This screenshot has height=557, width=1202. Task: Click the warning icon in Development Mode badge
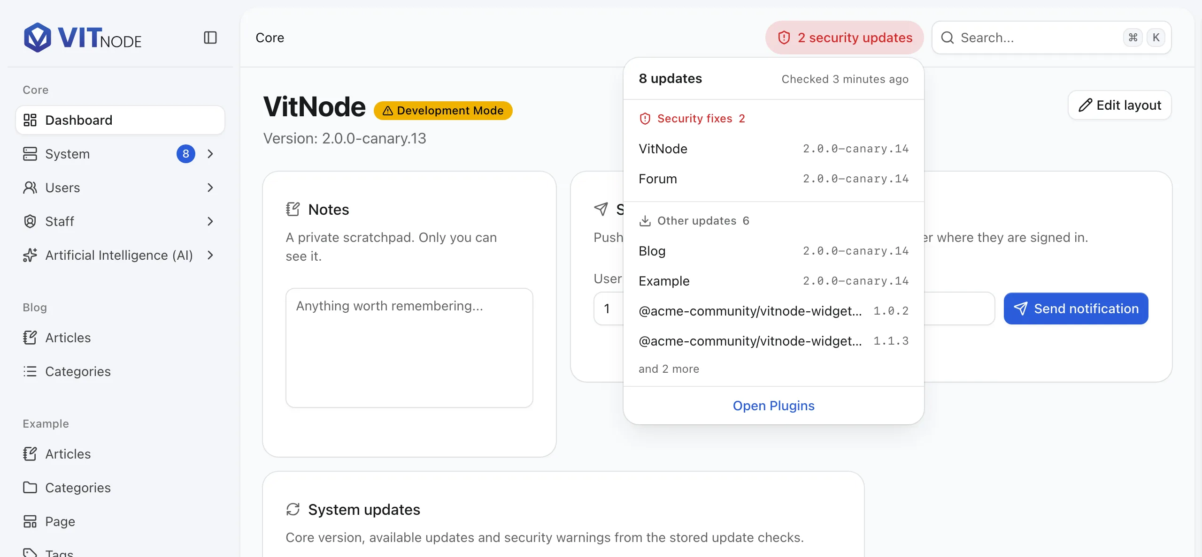388,111
